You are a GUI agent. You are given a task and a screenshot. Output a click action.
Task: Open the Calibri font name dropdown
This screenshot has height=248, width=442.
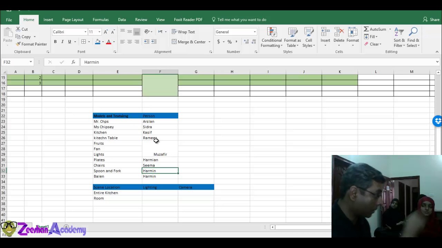pyautogui.click(x=85, y=32)
